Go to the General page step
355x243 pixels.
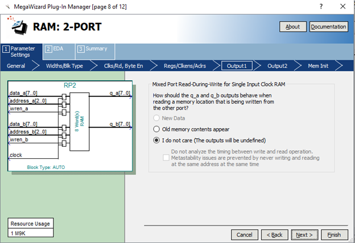[x=16, y=66]
